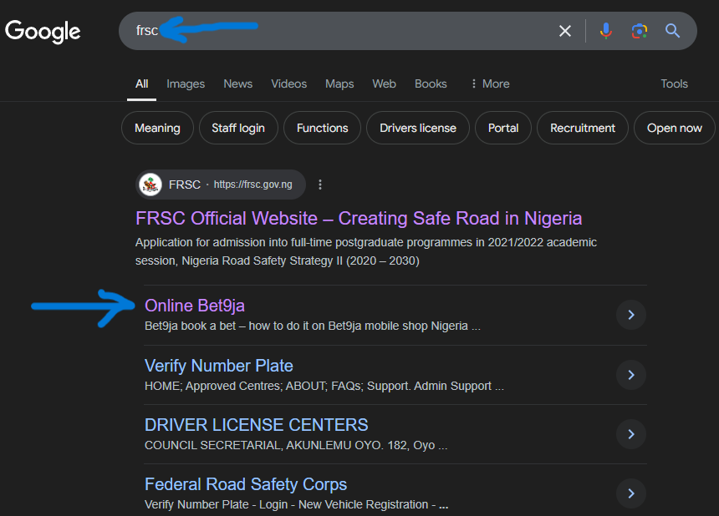Expand chevron beside DRIVER LICENSE CENTERS
The height and width of the screenshot is (516, 719).
pyautogui.click(x=631, y=433)
